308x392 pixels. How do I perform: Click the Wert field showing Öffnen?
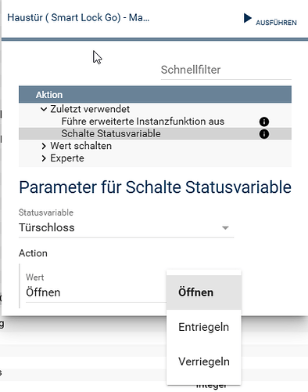click(96, 292)
